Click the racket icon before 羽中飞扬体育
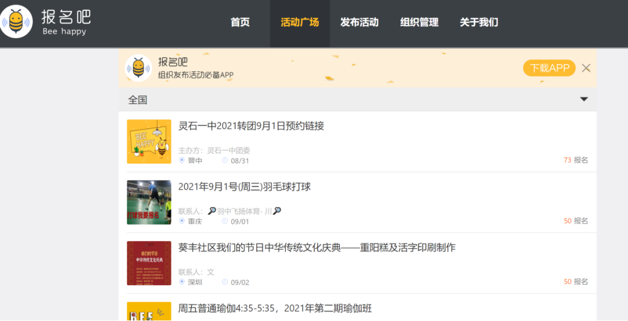628x321 pixels. coord(212,211)
